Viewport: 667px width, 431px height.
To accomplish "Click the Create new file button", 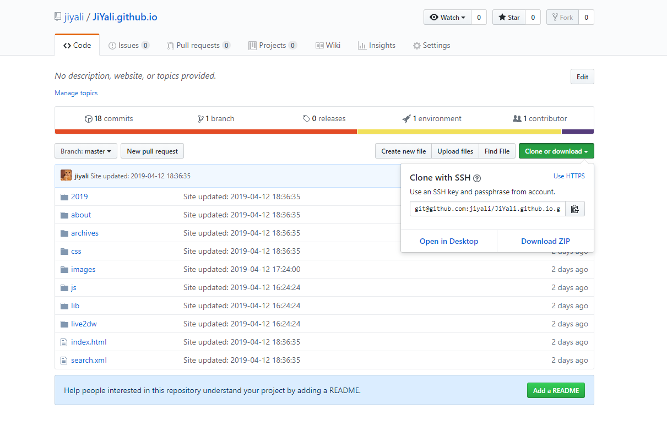I will [x=403, y=151].
